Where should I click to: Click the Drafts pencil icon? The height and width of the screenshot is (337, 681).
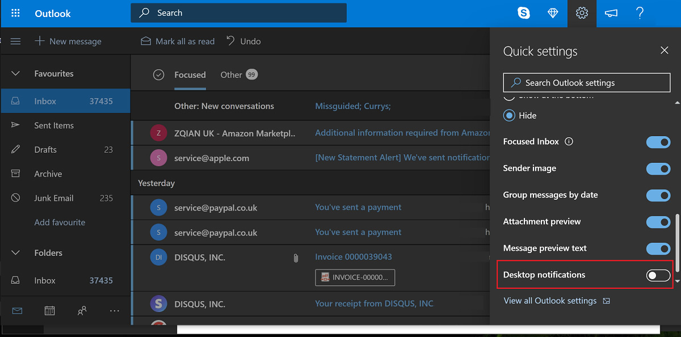16,149
